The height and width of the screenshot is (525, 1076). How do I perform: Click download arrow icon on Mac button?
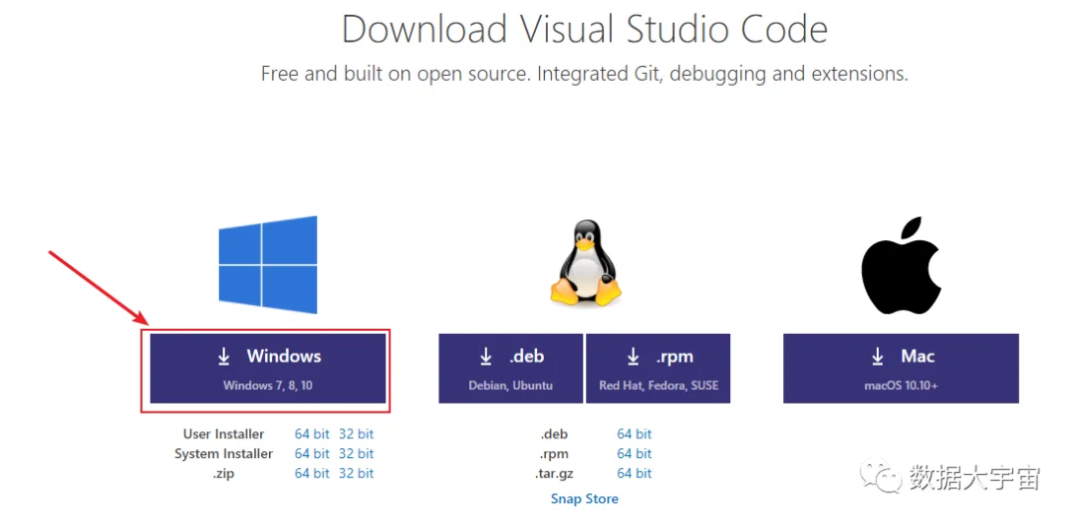point(878,357)
